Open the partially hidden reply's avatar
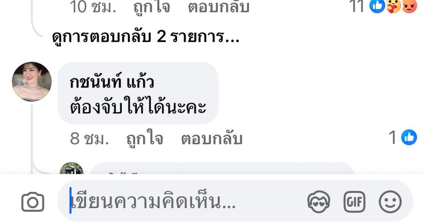425x223 pixels. coord(71,168)
